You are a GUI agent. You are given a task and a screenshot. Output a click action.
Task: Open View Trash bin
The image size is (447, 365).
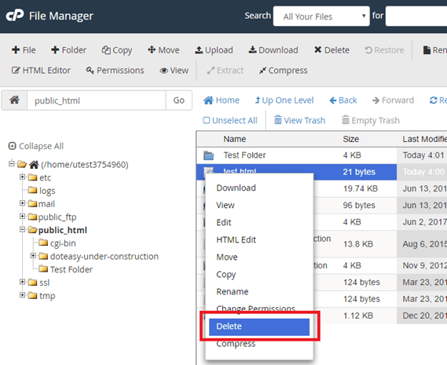coord(299,120)
